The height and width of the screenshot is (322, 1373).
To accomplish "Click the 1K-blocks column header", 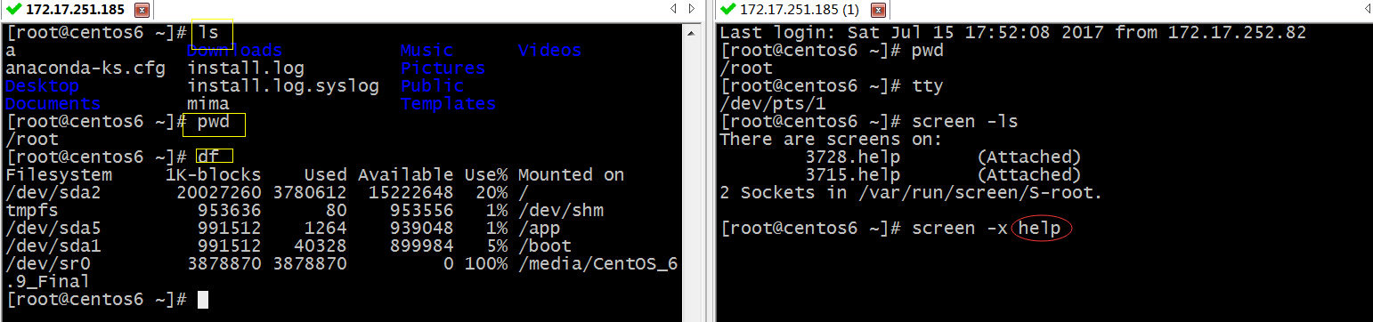I will pos(213,175).
